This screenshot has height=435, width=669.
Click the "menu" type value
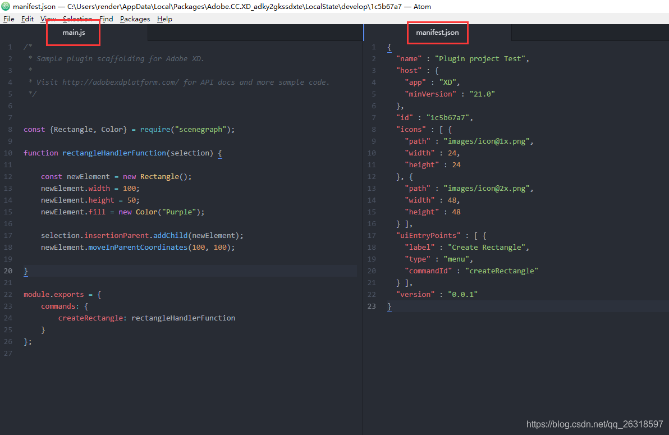[456, 259]
